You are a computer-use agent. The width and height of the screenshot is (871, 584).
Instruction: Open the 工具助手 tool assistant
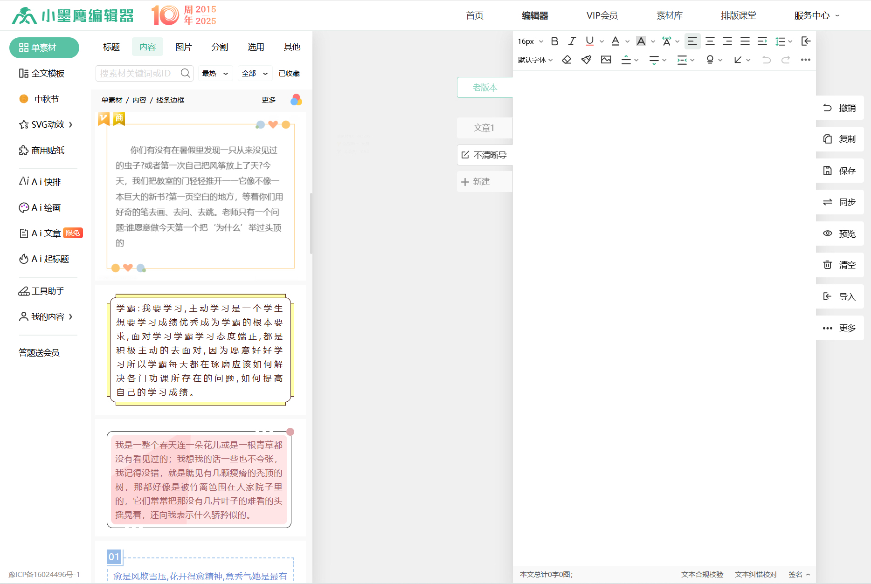(x=45, y=290)
